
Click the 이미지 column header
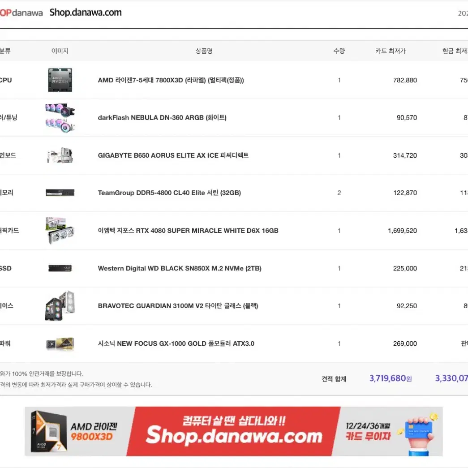point(60,51)
